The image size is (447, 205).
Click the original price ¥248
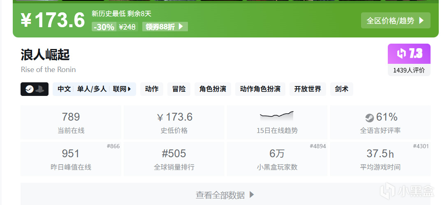coord(127,27)
